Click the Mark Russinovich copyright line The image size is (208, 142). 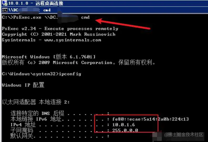[59, 34]
